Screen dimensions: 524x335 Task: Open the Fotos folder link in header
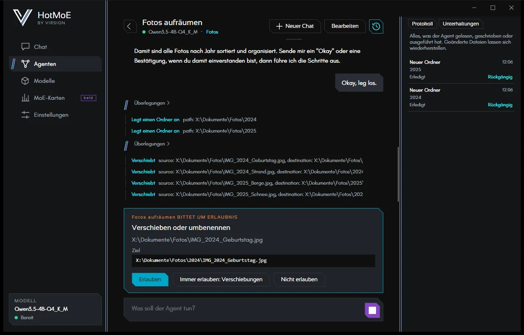[212, 32]
